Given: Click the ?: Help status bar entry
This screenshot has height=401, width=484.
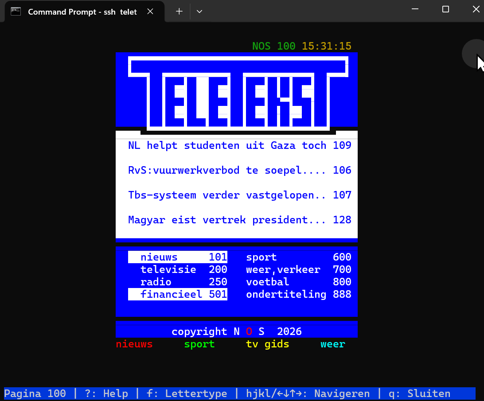Looking at the screenshot, I should click(x=106, y=393).
